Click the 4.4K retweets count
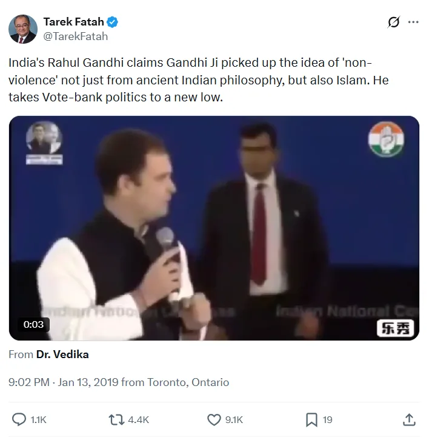This screenshot has height=437, width=432. 138,419
